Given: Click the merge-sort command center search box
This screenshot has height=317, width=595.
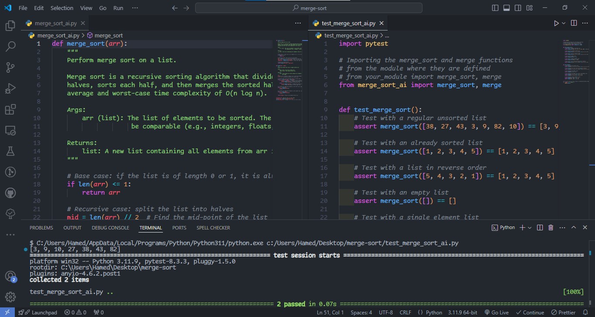Looking at the screenshot, I should pos(308,8).
